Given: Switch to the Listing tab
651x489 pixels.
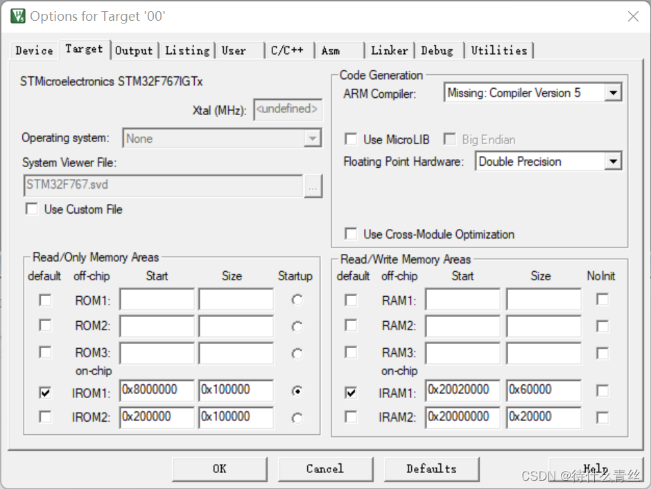Looking at the screenshot, I should click(x=187, y=51).
